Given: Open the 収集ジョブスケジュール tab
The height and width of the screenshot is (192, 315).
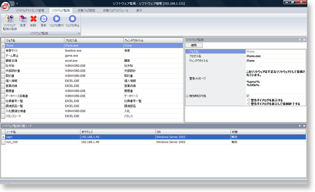Looking at the screenshot, I should (116, 10).
